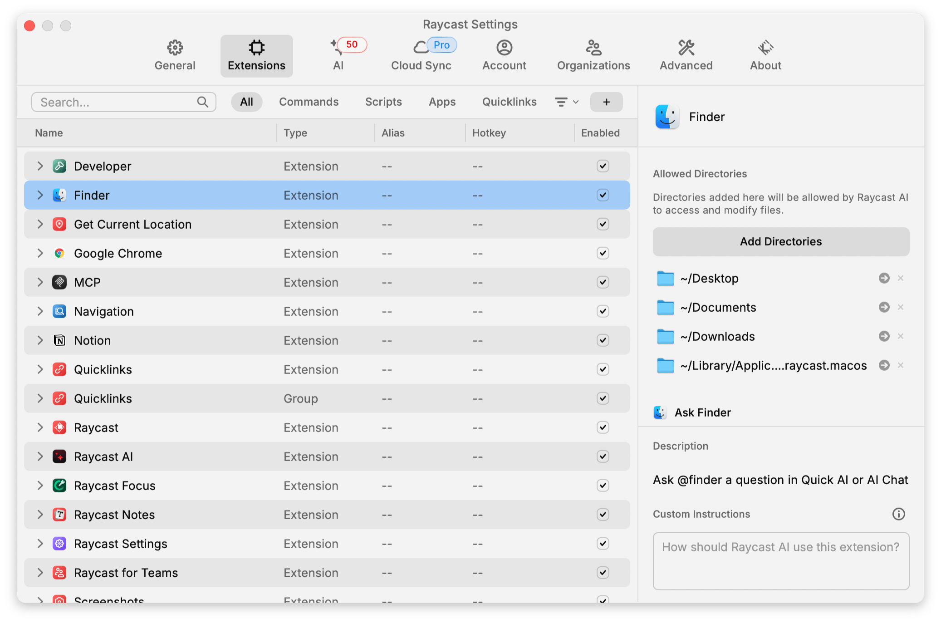Open the About tab icon
This screenshot has height=623, width=941.
click(765, 48)
